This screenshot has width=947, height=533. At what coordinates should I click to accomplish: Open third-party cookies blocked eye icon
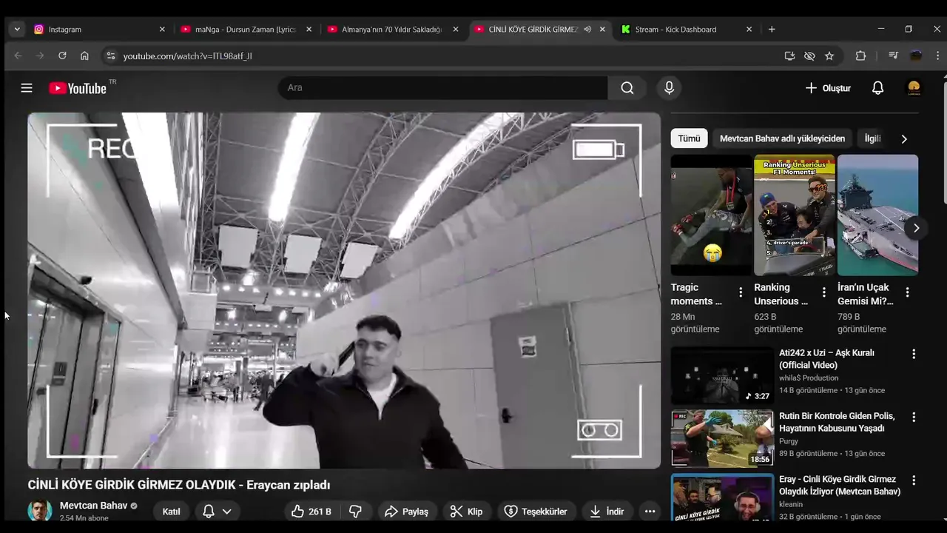click(809, 56)
